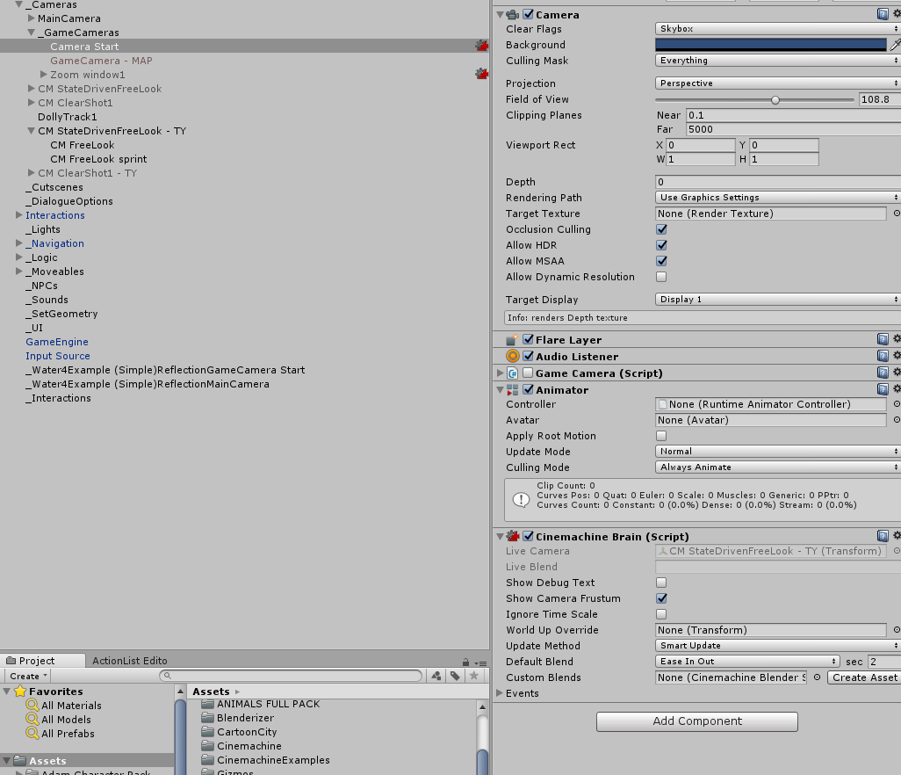This screenshot has height=775, width=901.
Task: Toggle the Show Debug Text checkbox
Action: point(661,583)
